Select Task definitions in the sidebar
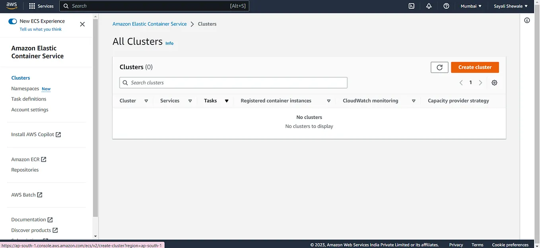 pyautogui.click(x=29, y=99)
